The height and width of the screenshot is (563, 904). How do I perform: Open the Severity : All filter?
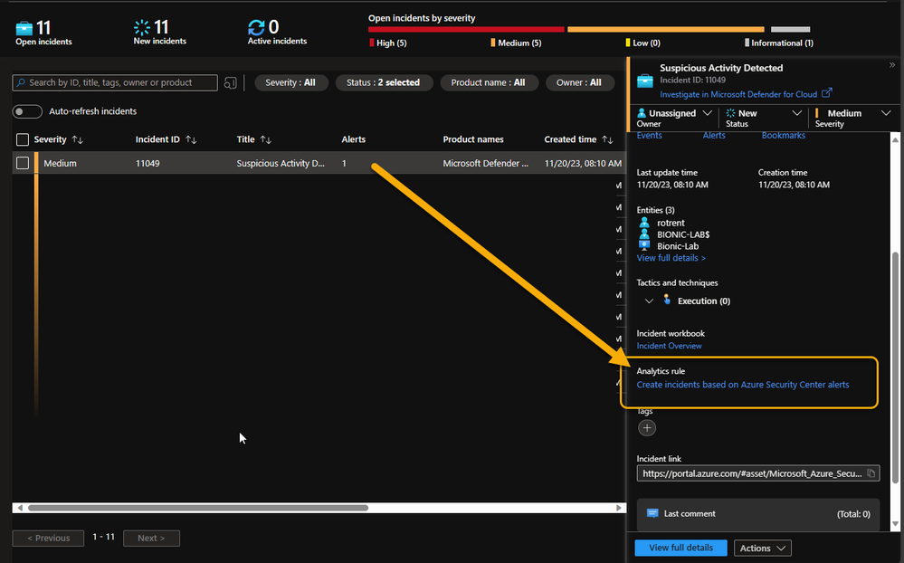click(290, 82)
